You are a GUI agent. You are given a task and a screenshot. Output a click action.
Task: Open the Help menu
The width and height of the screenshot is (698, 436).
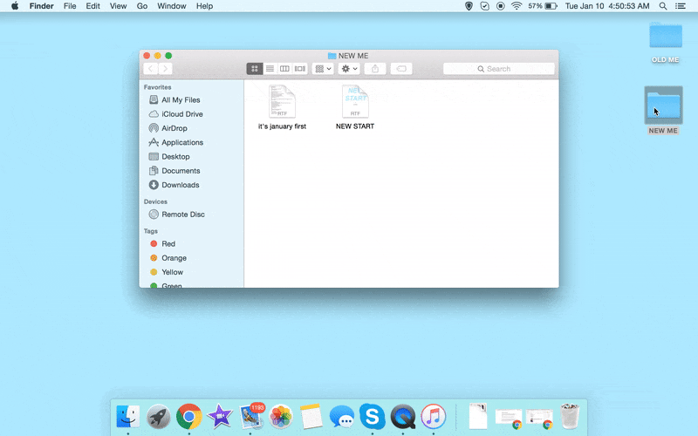pos(204,6)
